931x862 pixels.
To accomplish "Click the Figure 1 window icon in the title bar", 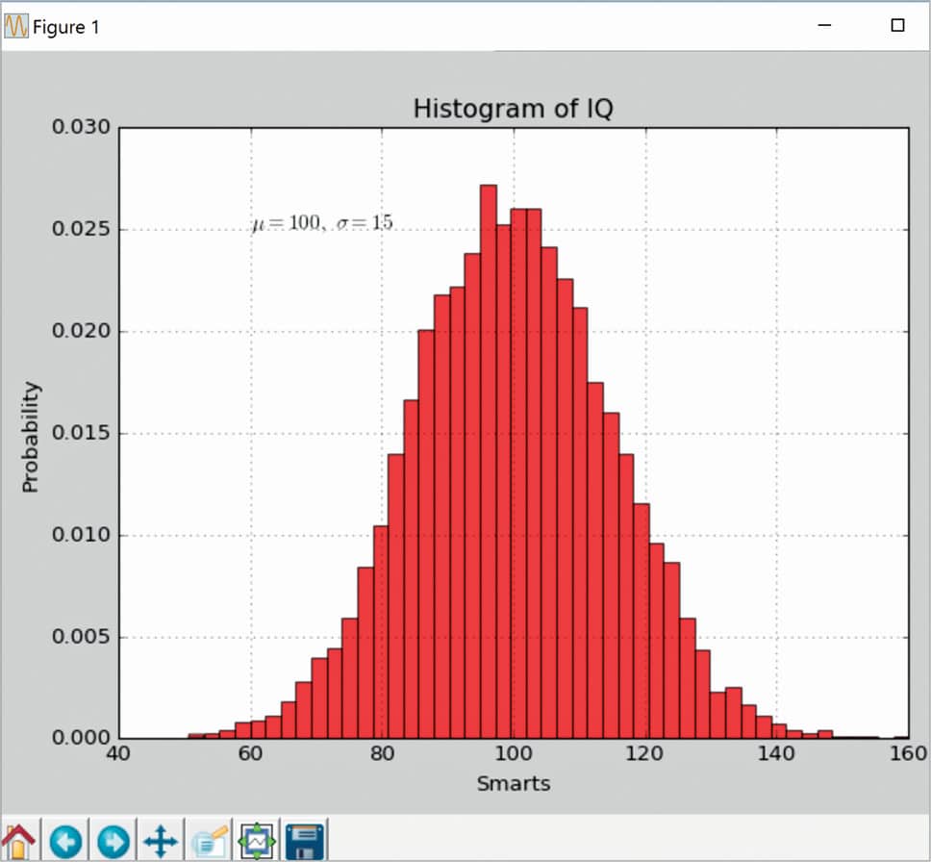I will click(15, 27).
